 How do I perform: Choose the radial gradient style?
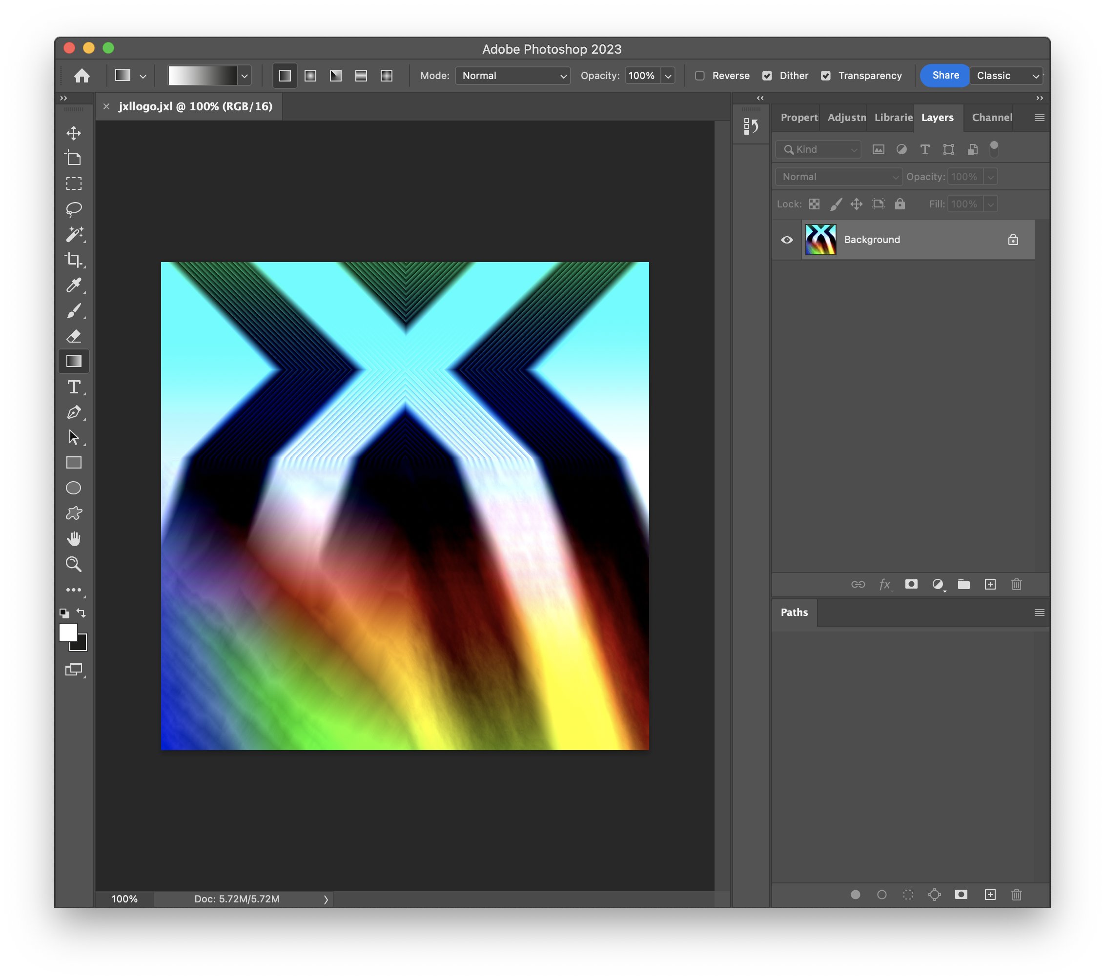(x=310, y=76)
